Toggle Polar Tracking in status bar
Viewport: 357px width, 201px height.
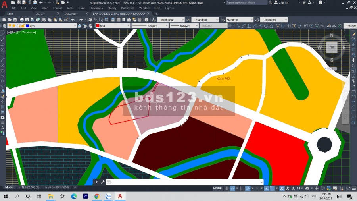click(248, 188)
